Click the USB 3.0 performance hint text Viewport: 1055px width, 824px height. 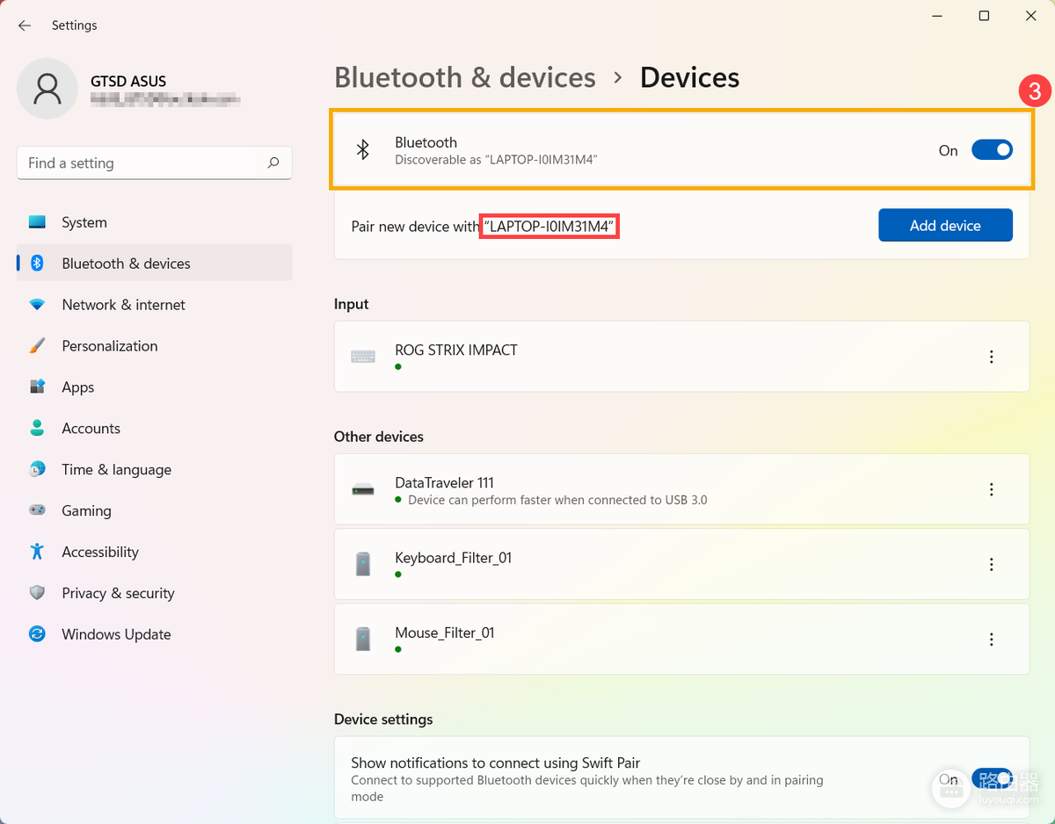pos(557,500)
